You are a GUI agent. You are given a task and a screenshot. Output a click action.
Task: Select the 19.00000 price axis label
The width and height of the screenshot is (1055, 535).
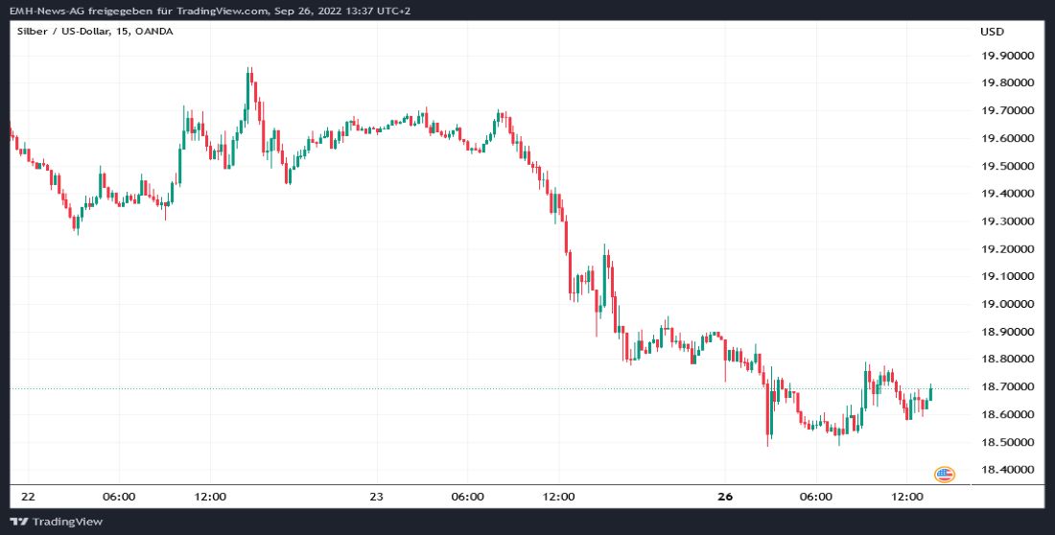[1006, 304]
